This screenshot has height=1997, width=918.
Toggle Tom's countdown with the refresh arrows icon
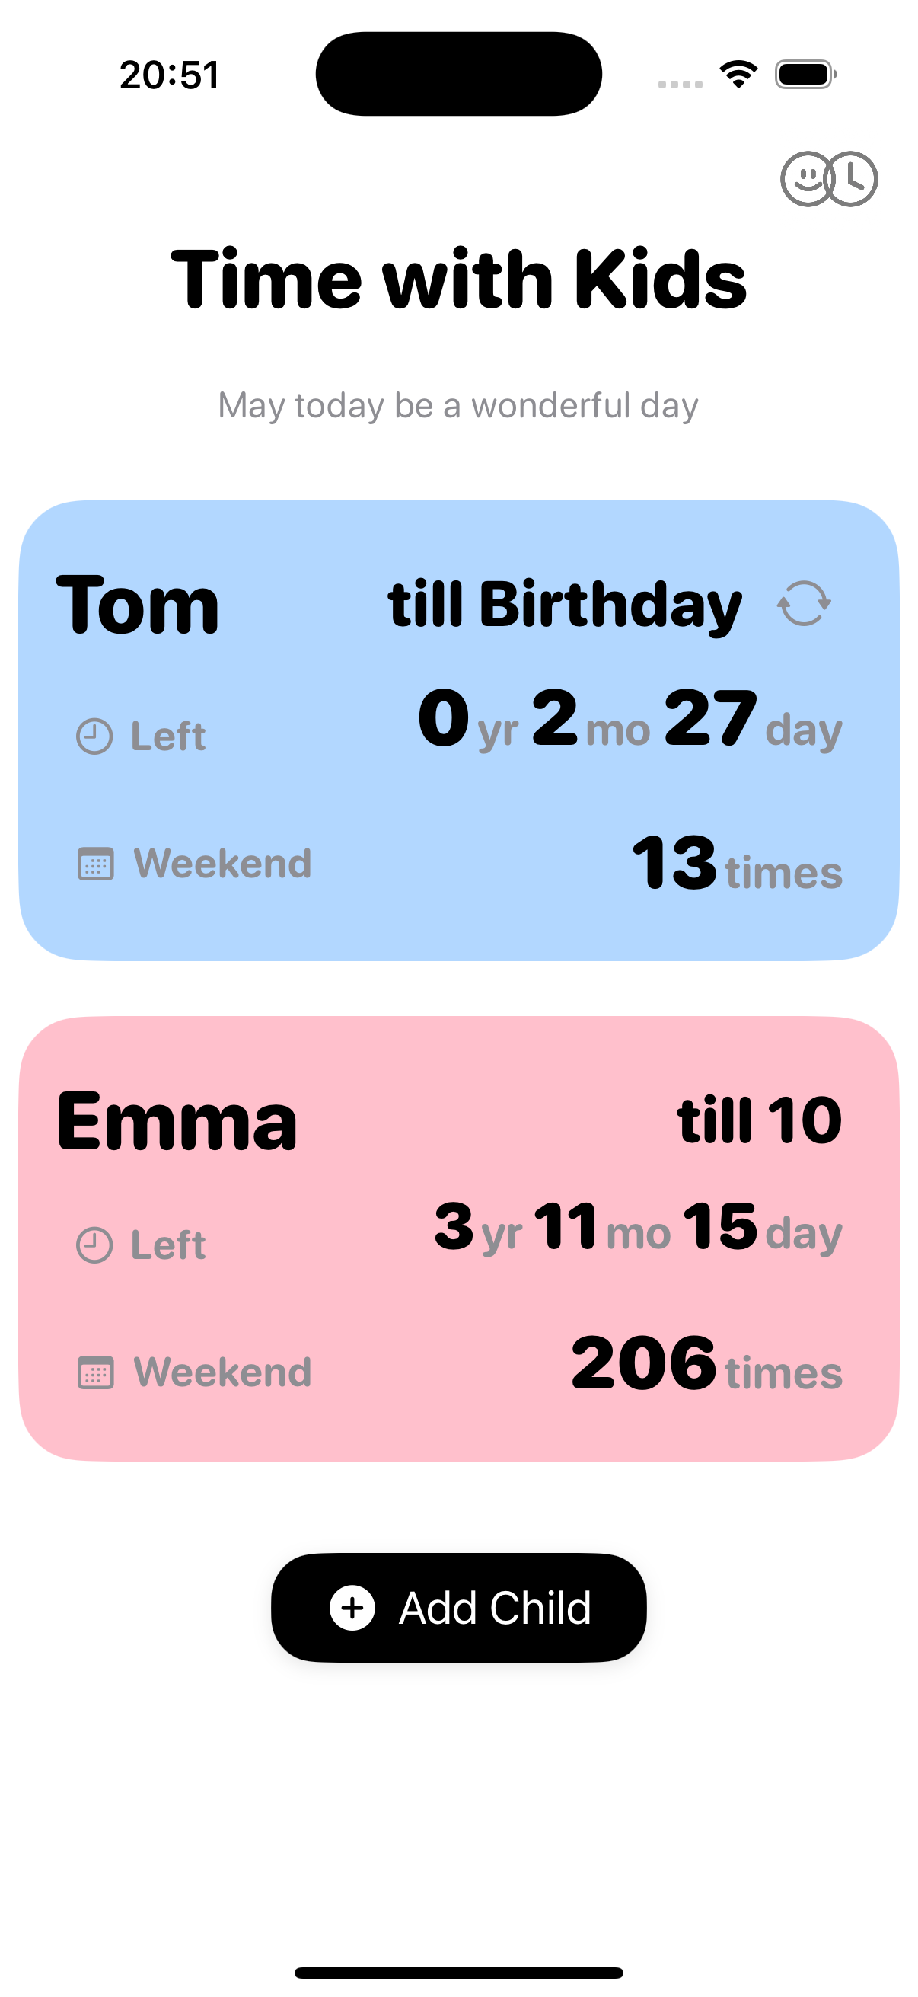803,603
